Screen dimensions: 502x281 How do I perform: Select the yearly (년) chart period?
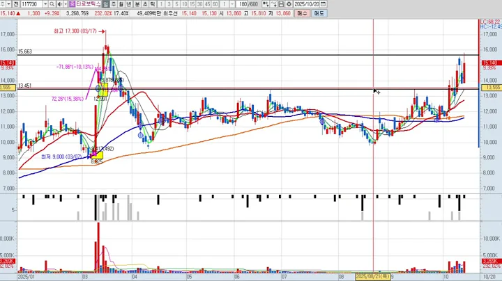129,4
